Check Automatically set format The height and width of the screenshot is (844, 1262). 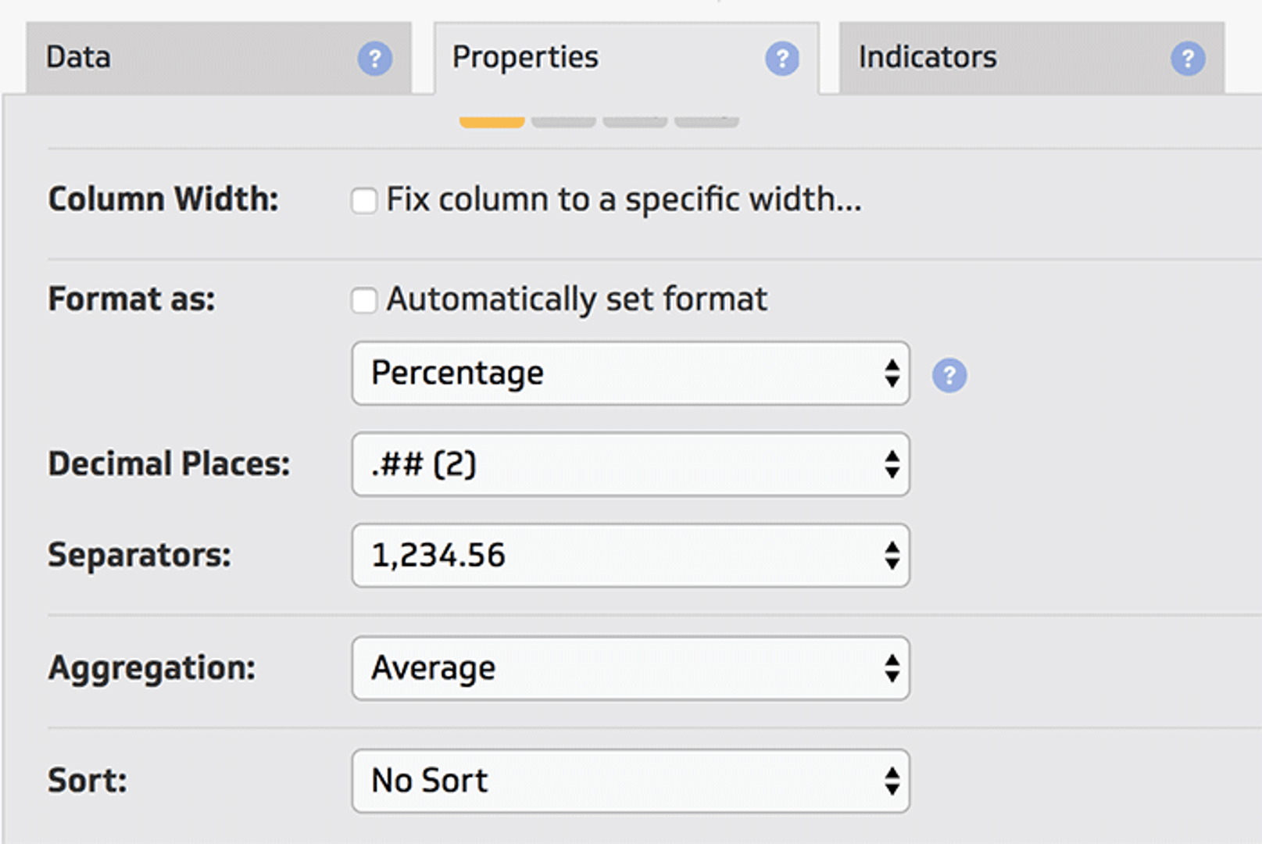[x=364, y=300]
